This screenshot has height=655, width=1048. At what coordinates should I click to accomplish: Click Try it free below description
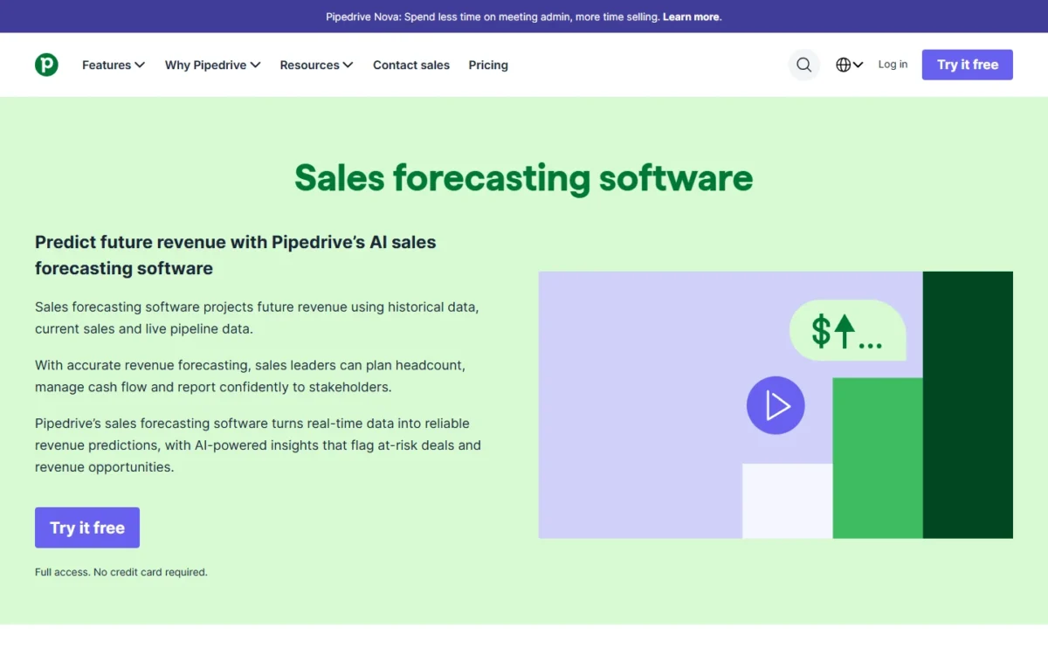click(87, 527)
